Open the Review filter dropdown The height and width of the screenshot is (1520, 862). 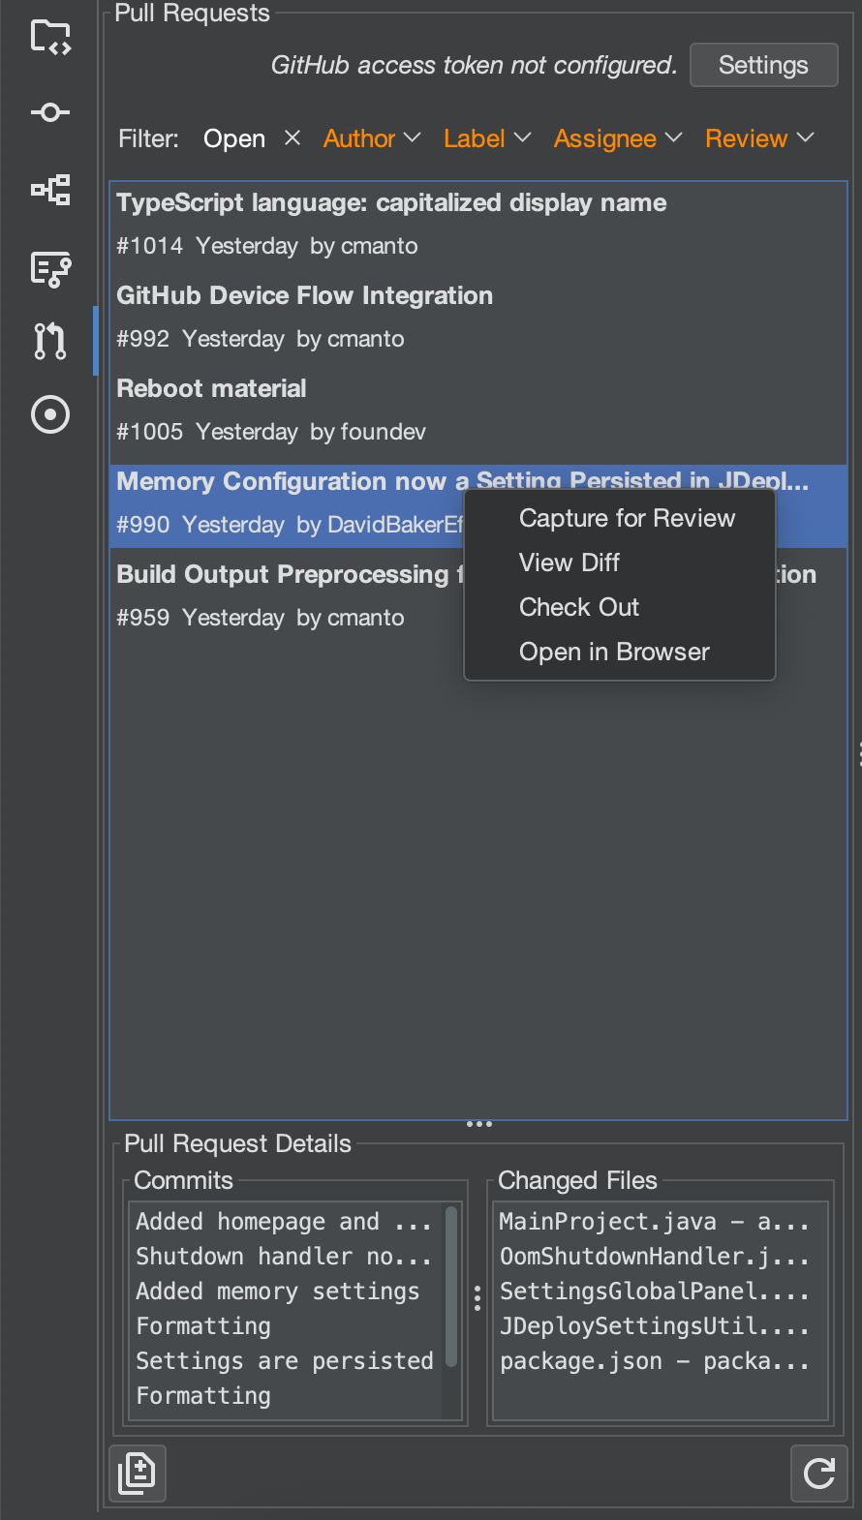point(758,138)
